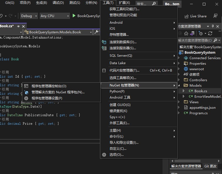Click pending changes filter clock icon

pos(201,33)
